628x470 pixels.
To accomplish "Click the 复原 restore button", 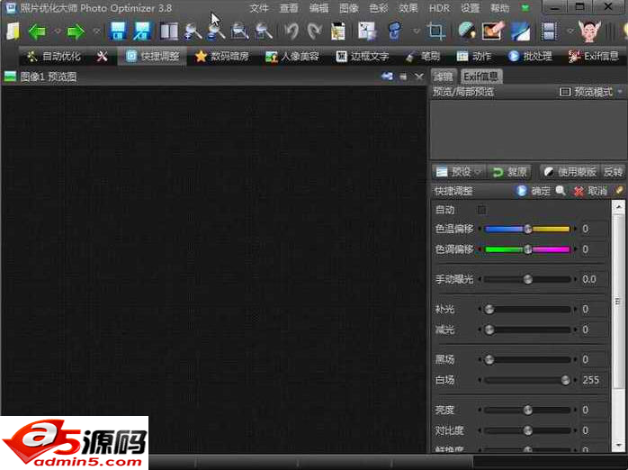I will point(510,172).
